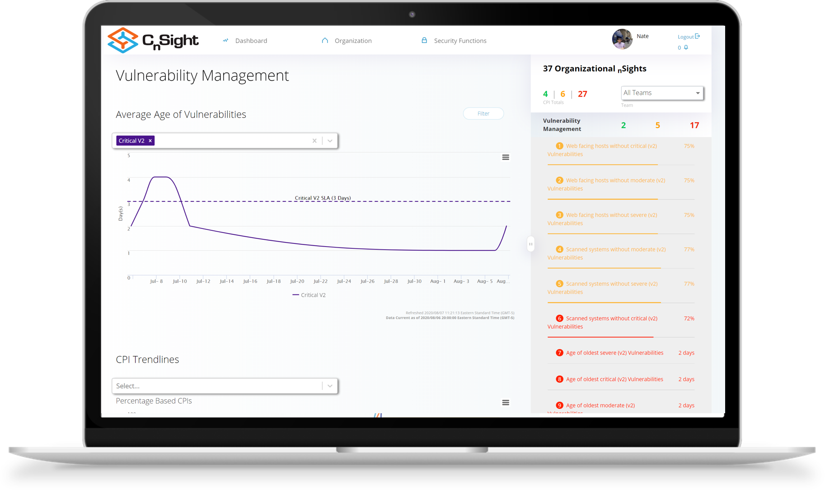Click the green CPI total 4
This screenshot has height=490, width=825.
coord(545,94)
